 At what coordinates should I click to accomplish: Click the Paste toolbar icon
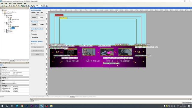(x=14, y=6)
